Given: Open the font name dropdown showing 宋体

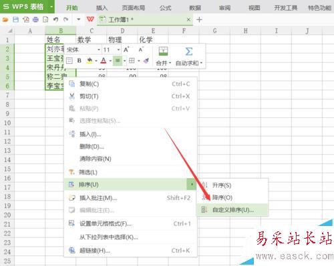Looking at the screenshot, I should coord(83,49).
